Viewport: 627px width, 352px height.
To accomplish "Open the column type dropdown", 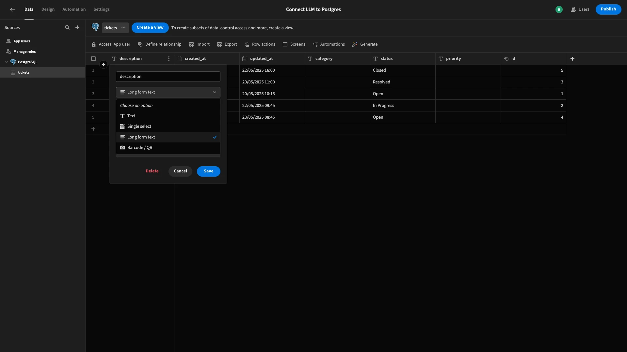I will (168, 92).
